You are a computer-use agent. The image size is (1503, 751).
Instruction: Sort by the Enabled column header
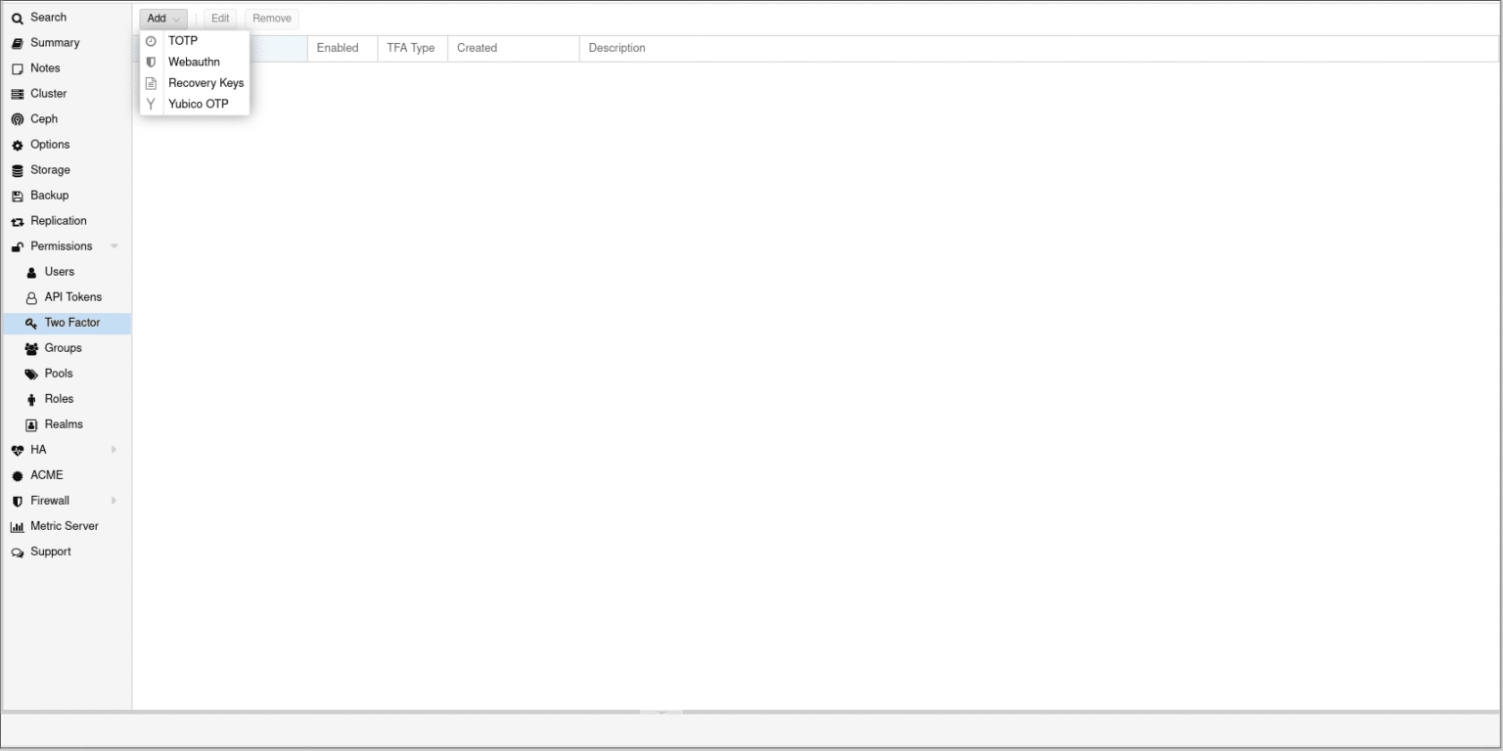tap(342, 48)
